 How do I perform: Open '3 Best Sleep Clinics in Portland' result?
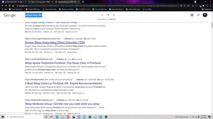tap(64, 83)
